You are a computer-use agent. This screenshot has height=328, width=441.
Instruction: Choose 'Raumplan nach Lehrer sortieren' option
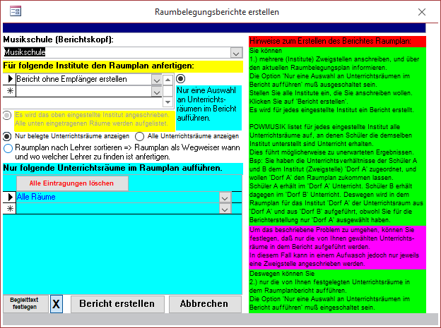coord(8,148)
